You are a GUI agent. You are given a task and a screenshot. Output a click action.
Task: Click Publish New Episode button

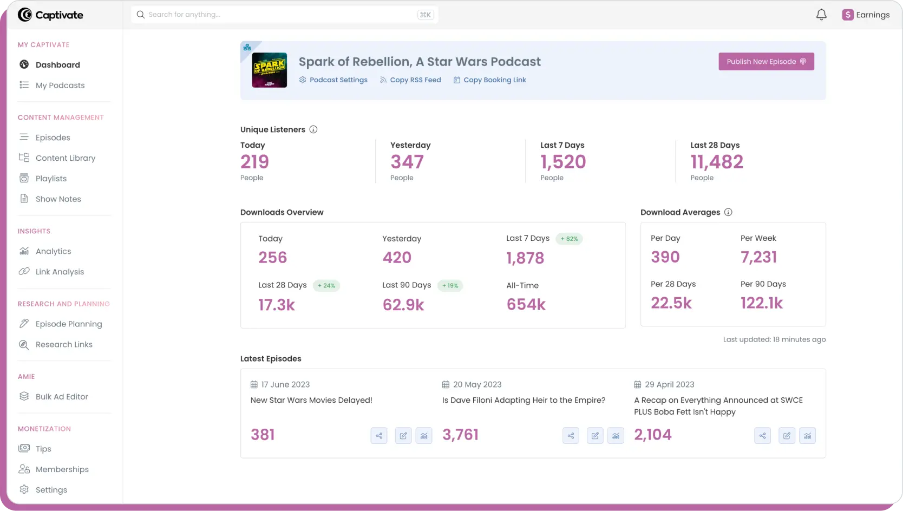(766, 62)
